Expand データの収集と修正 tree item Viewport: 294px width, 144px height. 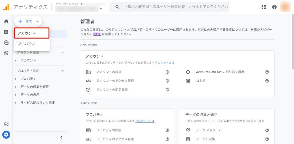[34, 87]
